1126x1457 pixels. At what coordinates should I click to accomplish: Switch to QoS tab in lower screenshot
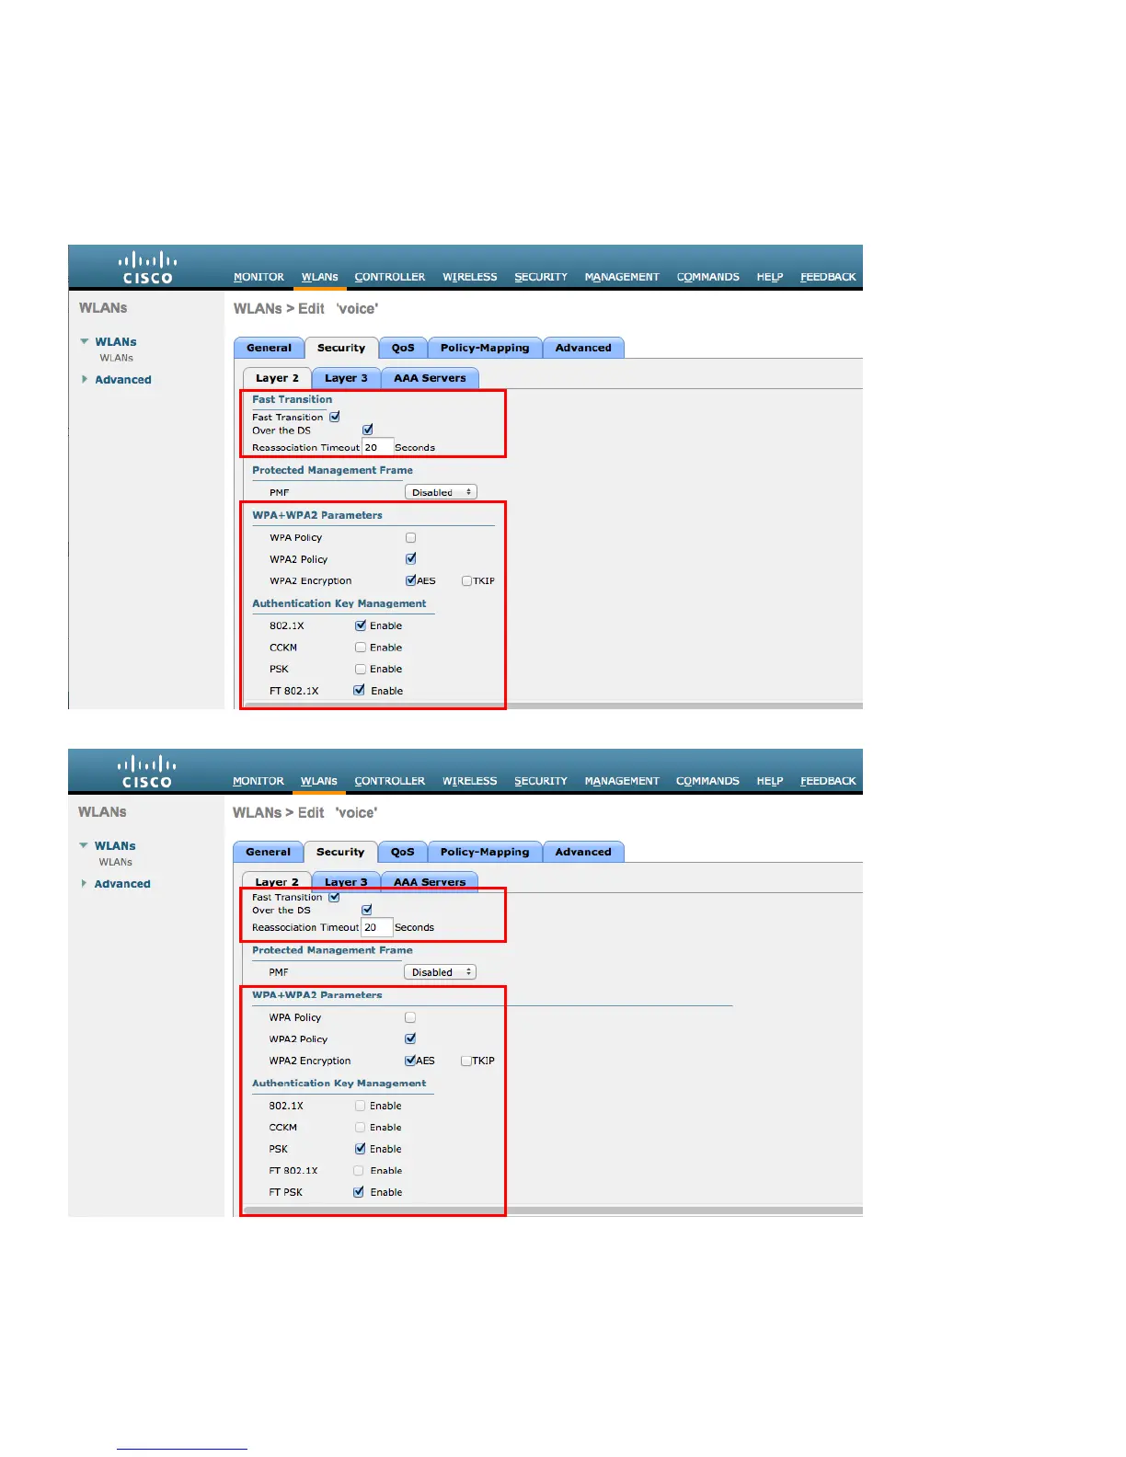click(x=402, y=852)
